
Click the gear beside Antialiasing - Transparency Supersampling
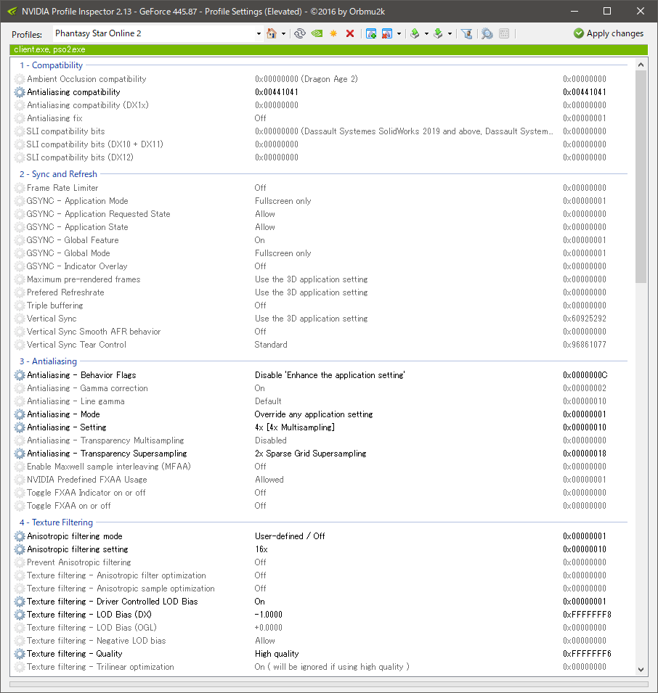20,454
